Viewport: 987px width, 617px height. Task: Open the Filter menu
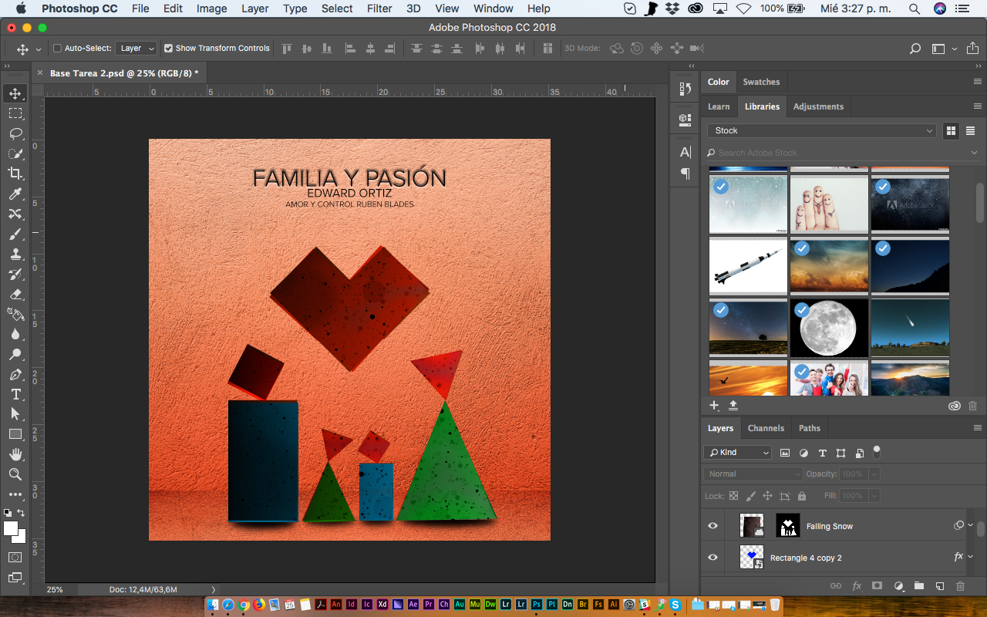[379, 8]
